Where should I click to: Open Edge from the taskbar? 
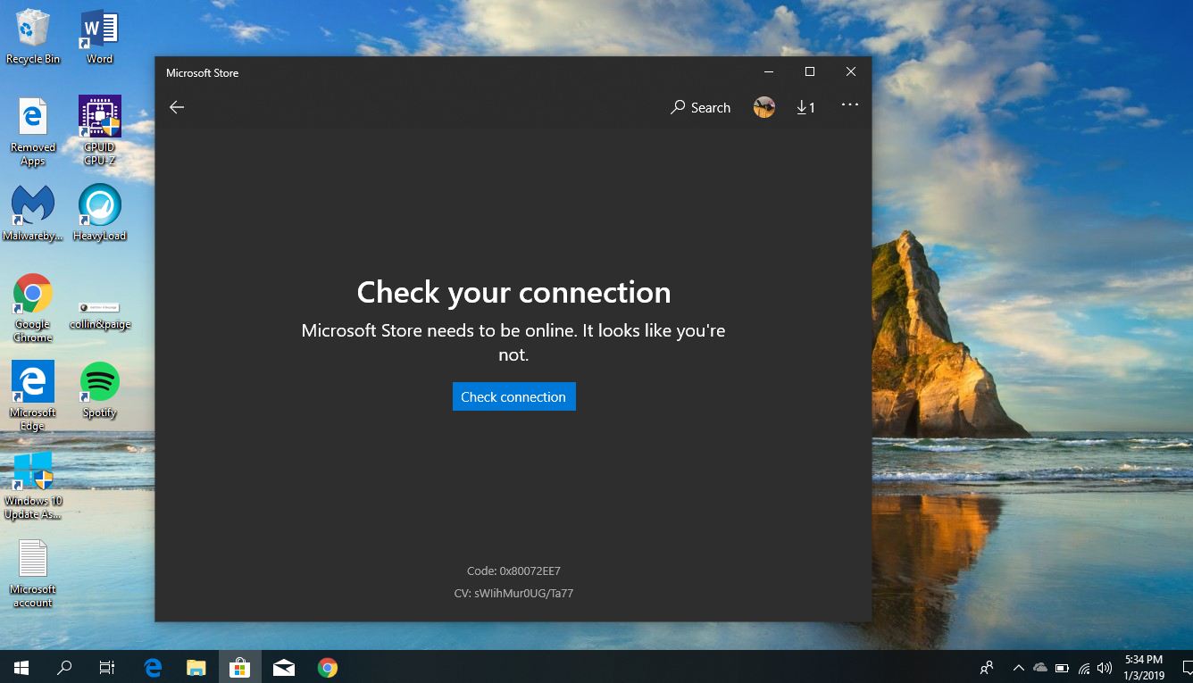tap(153, 667)
